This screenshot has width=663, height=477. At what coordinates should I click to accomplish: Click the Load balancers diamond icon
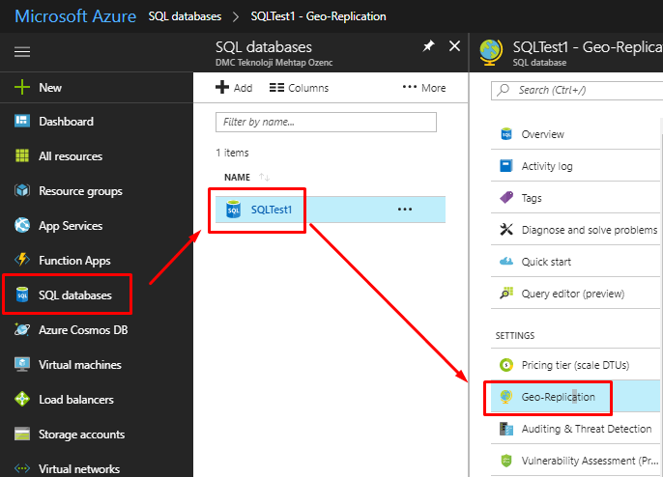click(x=22, y=399)
